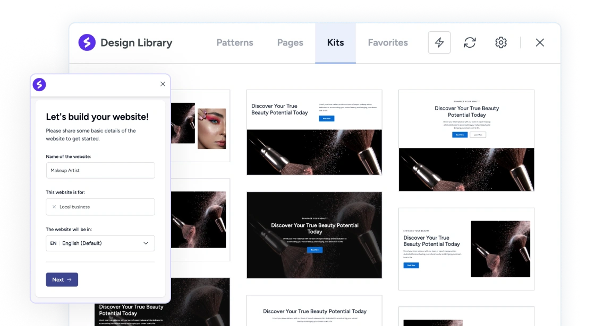This screenshot has height=326, width=595.
Task: Close the website builder wizard popup
Action: coord(163,84)
